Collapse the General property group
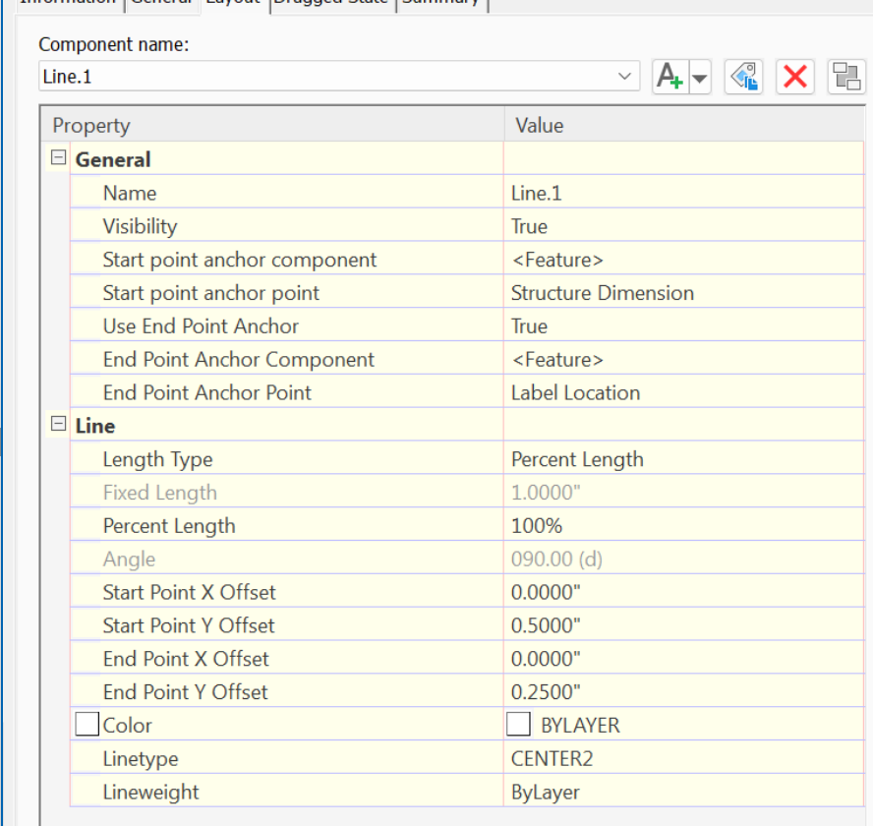Viewport: 873px width, 826px height. (x=56, y=158)
